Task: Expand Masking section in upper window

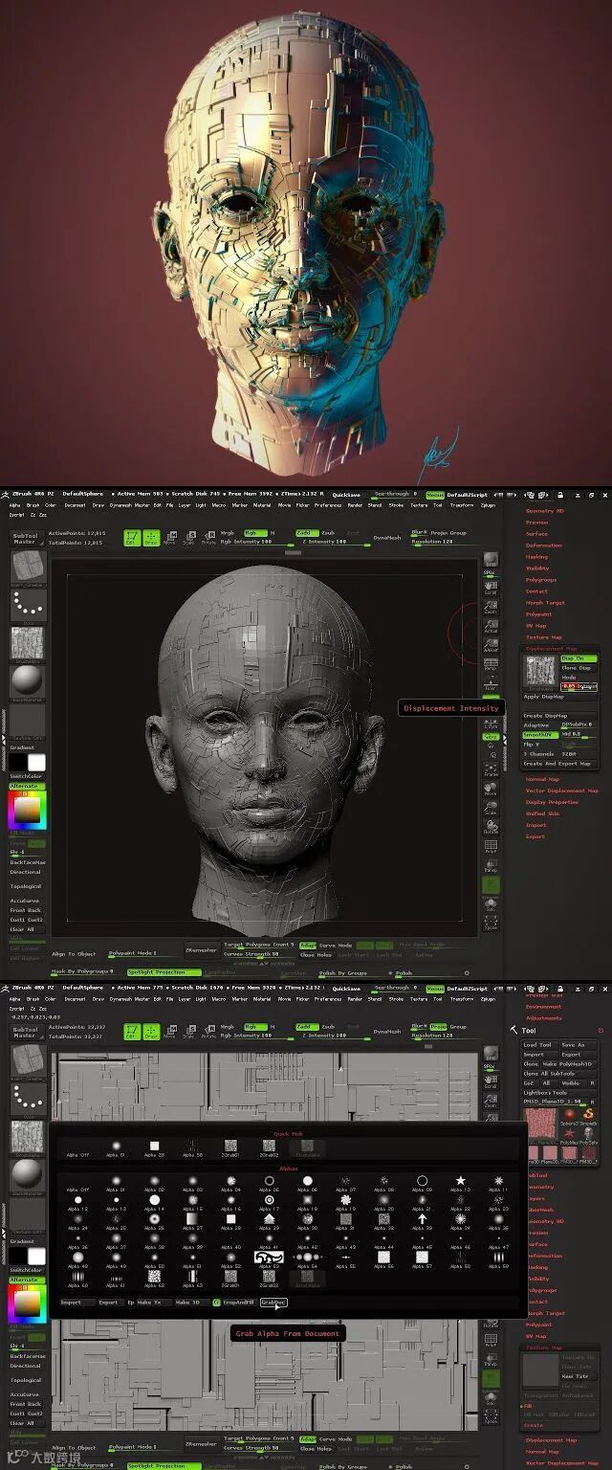Action: pos(537,557)
